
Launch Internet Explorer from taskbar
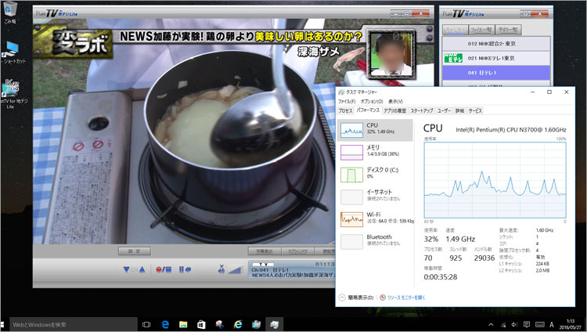(238, 324)
